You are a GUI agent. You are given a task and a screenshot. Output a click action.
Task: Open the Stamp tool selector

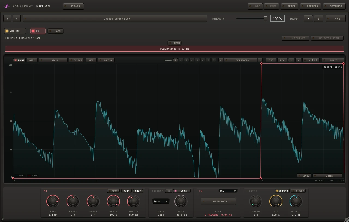click(53, 60)
